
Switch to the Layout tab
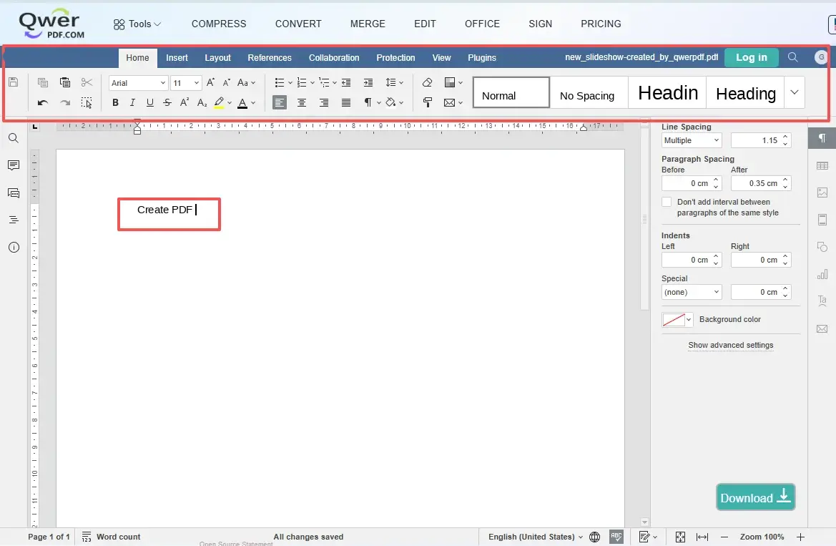pos(217,58)
